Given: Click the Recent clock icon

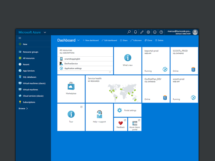Looking at the screenshot, I should coord(20,64).
